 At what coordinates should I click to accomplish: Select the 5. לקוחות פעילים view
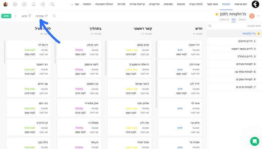[234, 64]
